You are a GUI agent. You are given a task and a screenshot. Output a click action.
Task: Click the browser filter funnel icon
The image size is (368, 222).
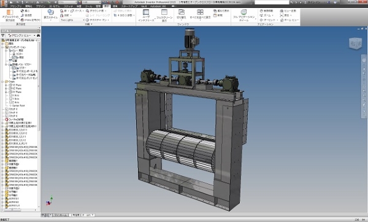3,36
